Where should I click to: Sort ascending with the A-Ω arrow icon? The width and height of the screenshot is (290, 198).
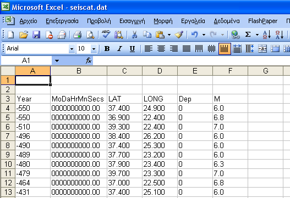[x=267, y=35]
